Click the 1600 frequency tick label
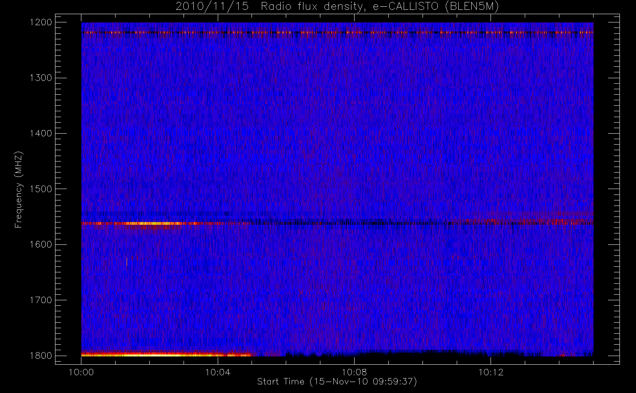636x393 pixels. [x=41, y=244]
